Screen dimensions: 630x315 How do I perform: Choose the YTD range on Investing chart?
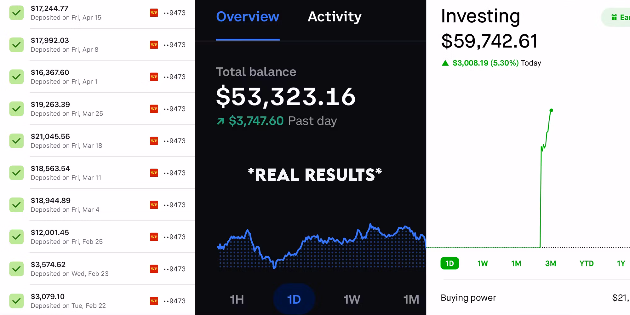586,264
